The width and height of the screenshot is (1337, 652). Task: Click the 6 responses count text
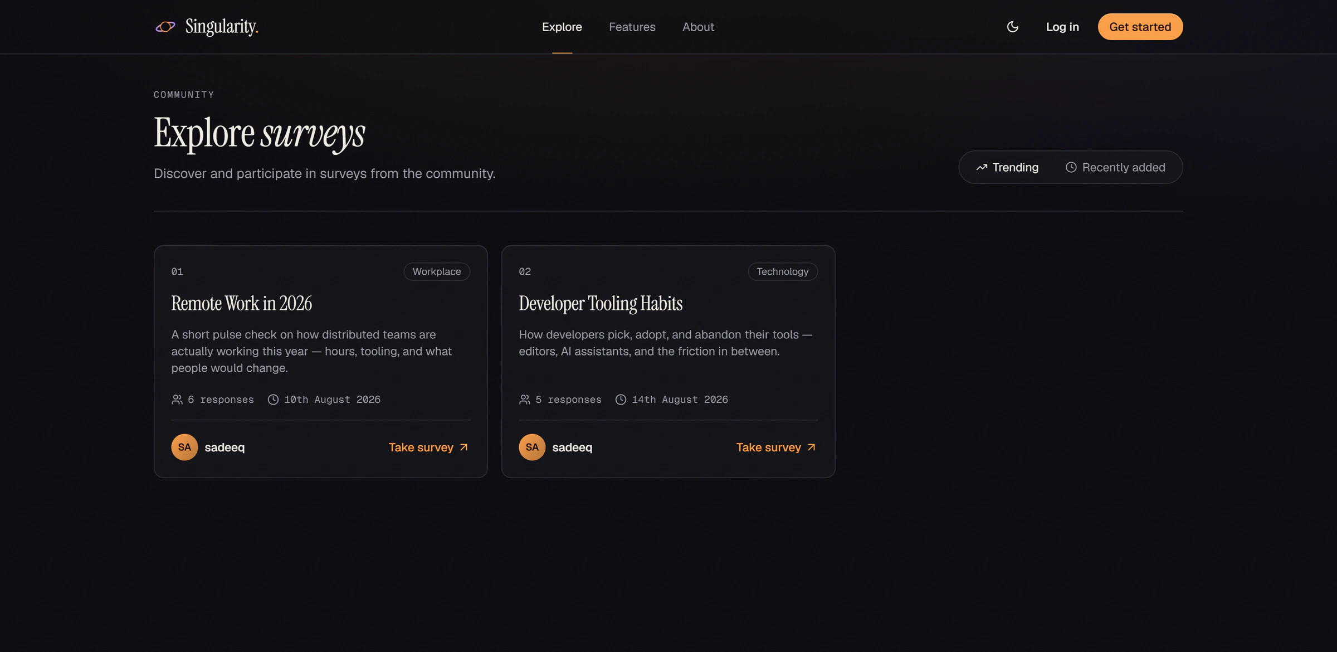221,400
